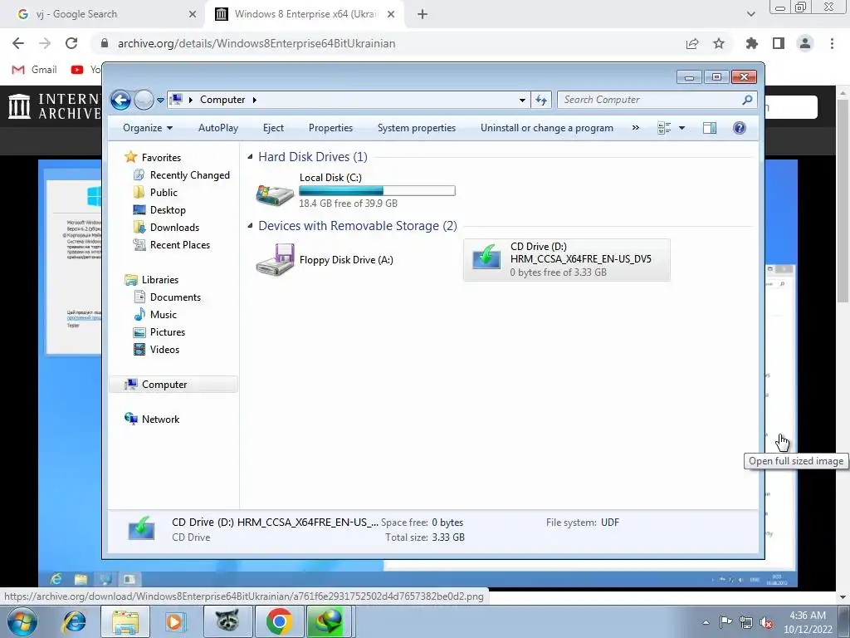Close the vj - Google Search tab
This screenshot has width=850, height=638.
[193, 14]
